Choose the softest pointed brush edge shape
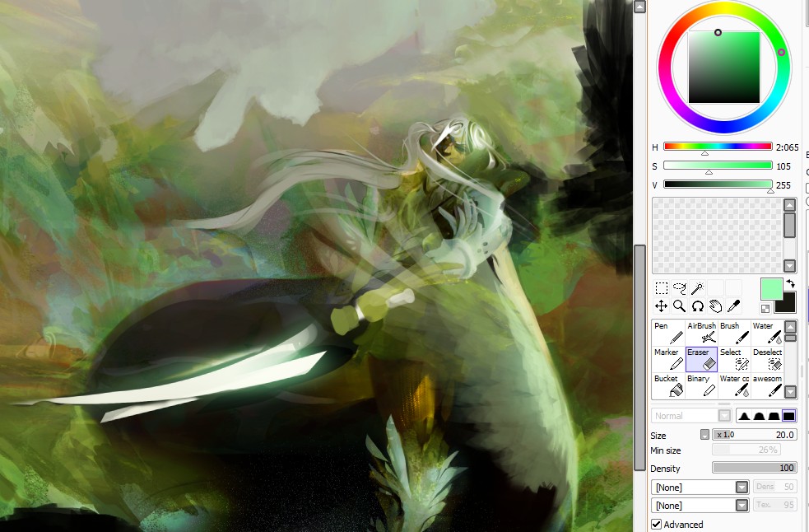The image size is (809, 532). [744, 416]
